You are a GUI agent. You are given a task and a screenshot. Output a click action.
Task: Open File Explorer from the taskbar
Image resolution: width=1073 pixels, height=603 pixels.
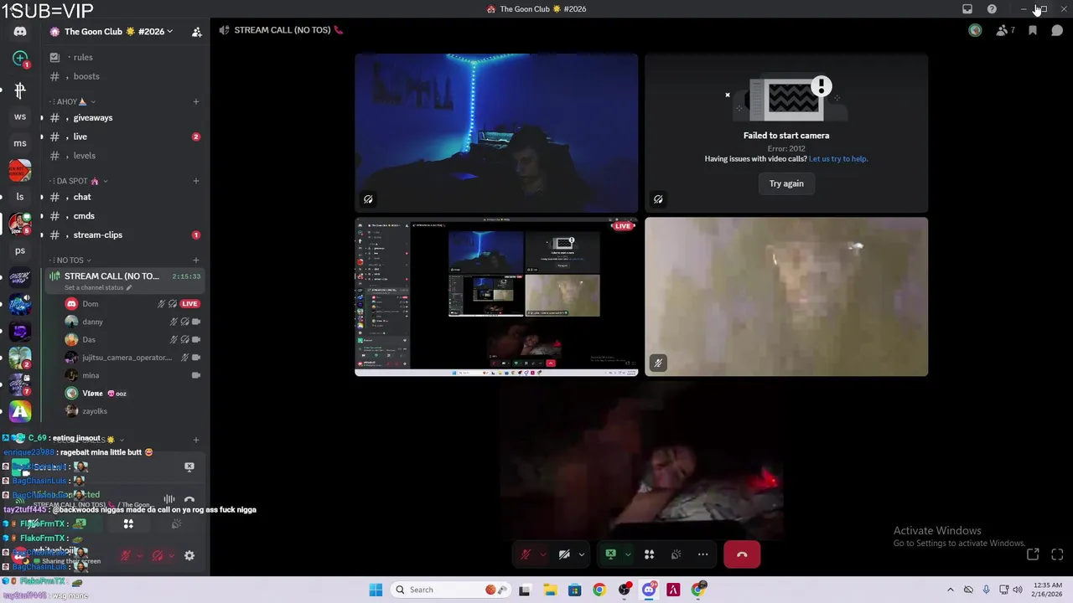tap(550, 590)
